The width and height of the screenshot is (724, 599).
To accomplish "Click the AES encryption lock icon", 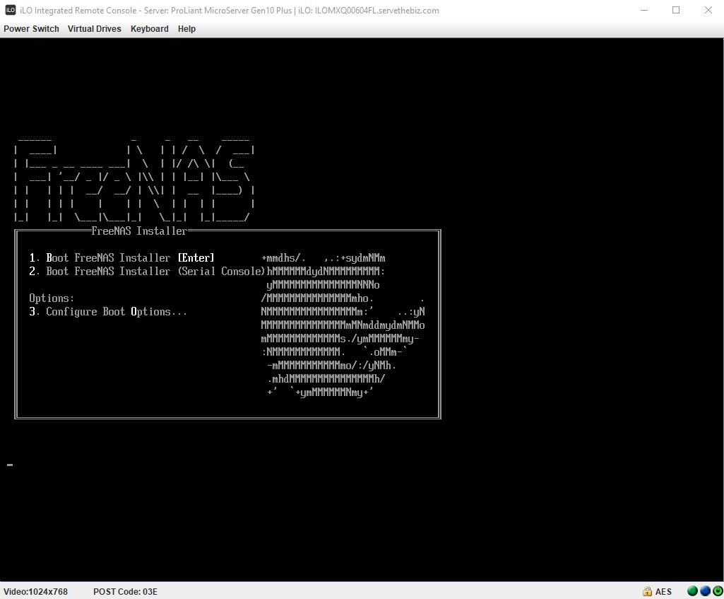I will tap(647, 591).
